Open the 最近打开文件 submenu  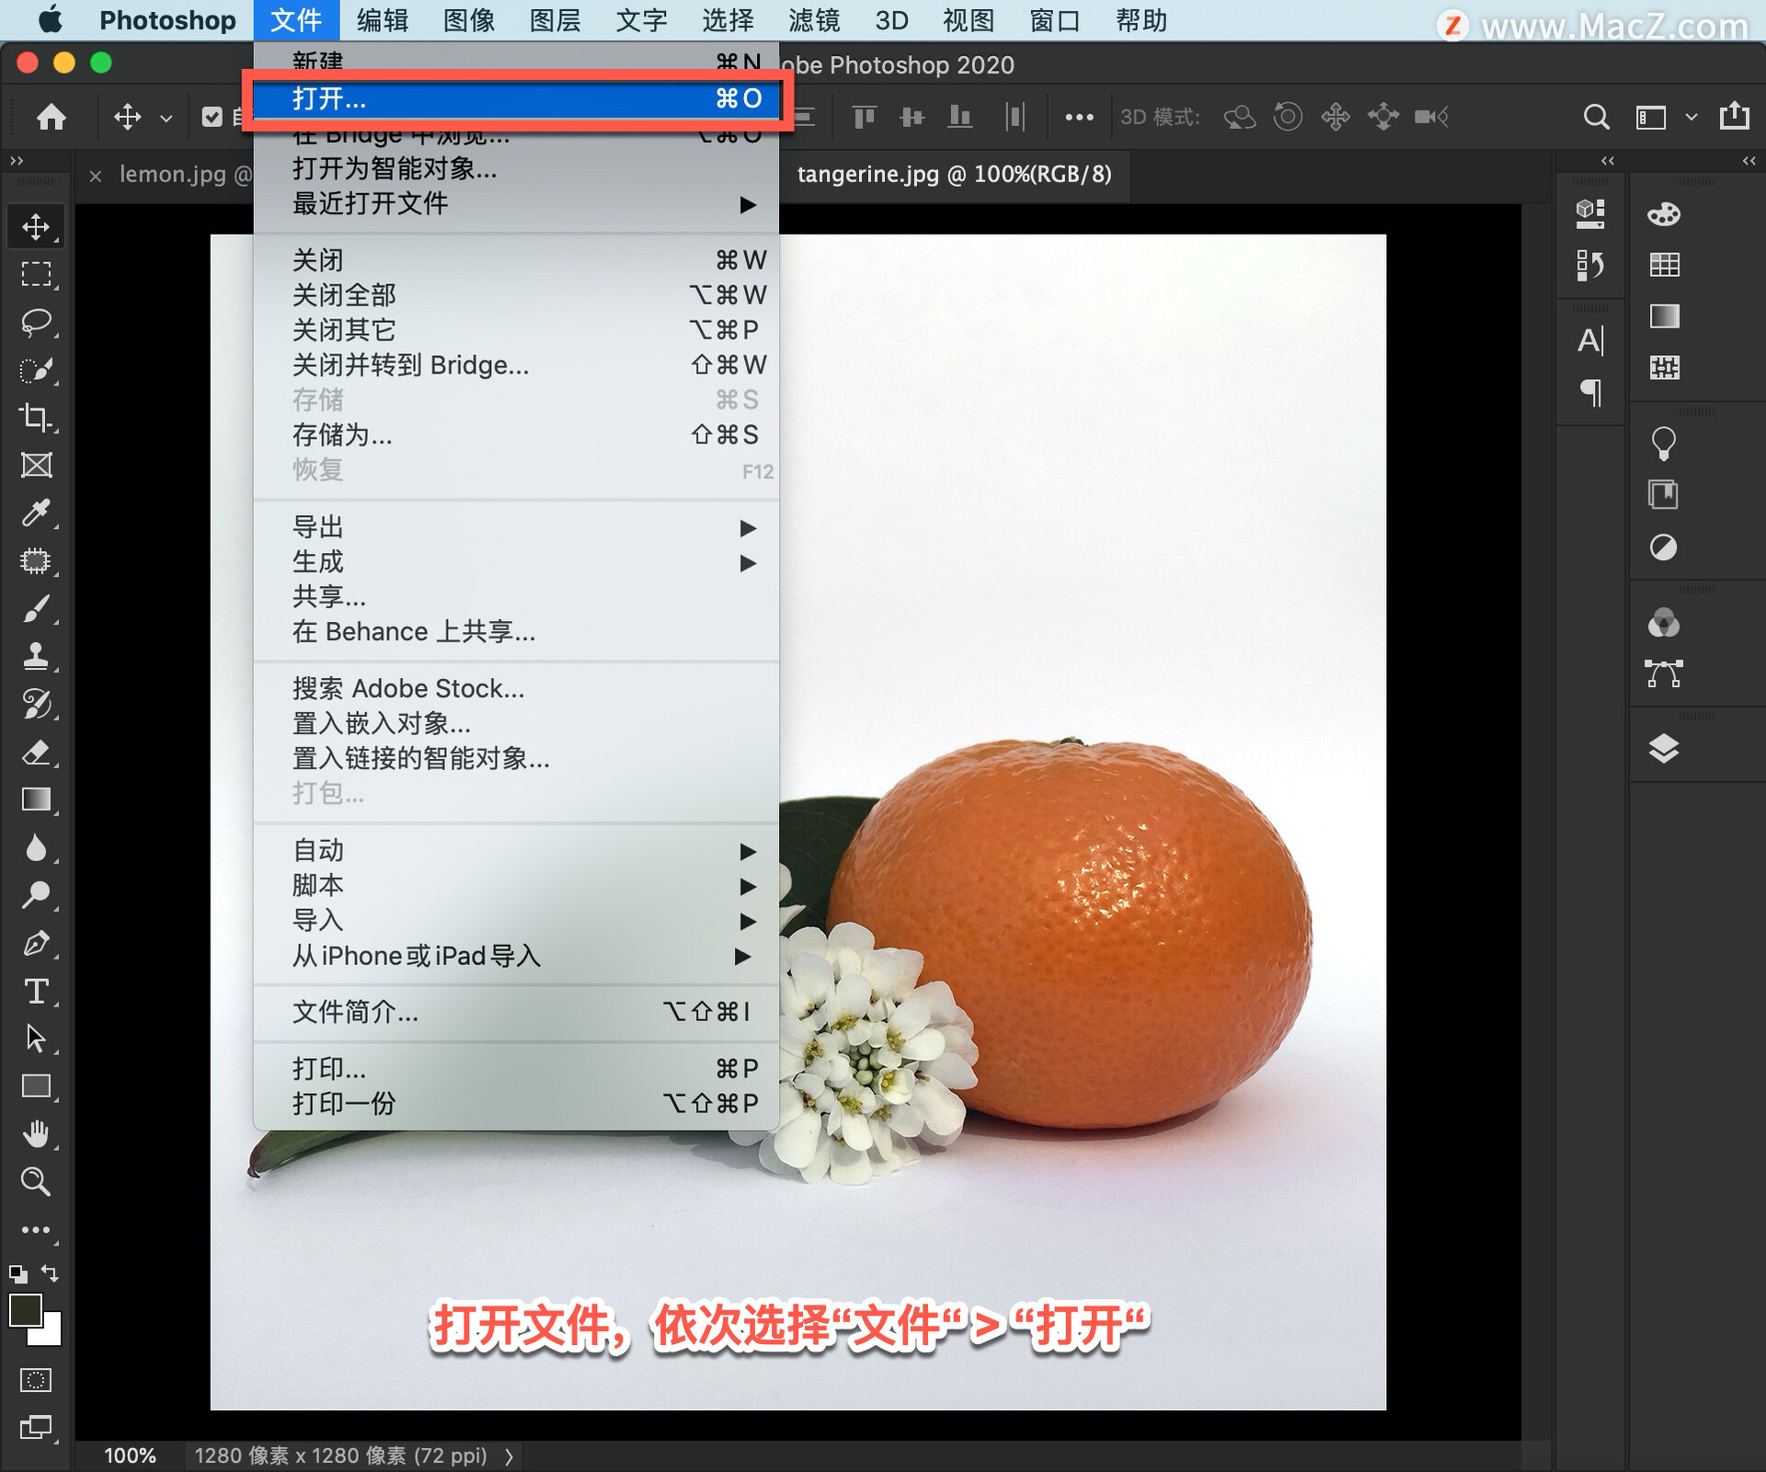coord(370,204)
